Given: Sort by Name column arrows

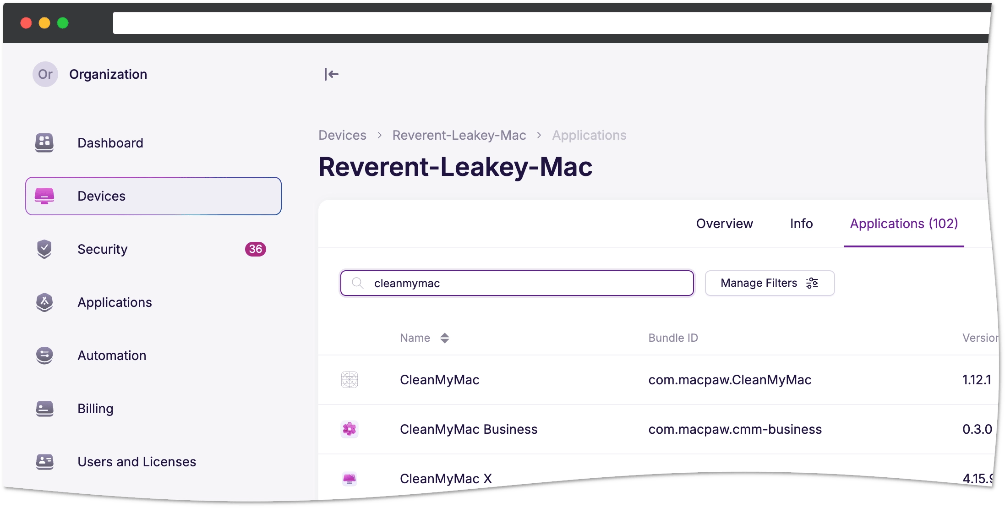Looking at the screenshot, I should 444,338.
